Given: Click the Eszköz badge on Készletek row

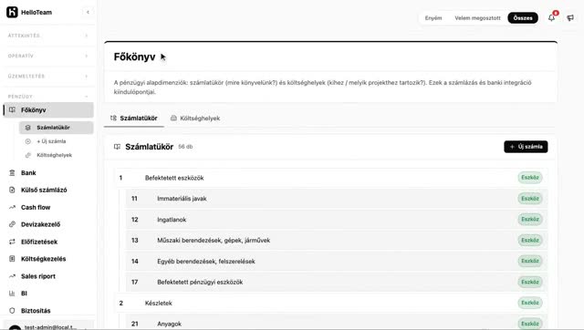Looking at the screenshot, I should click(530, 303).
